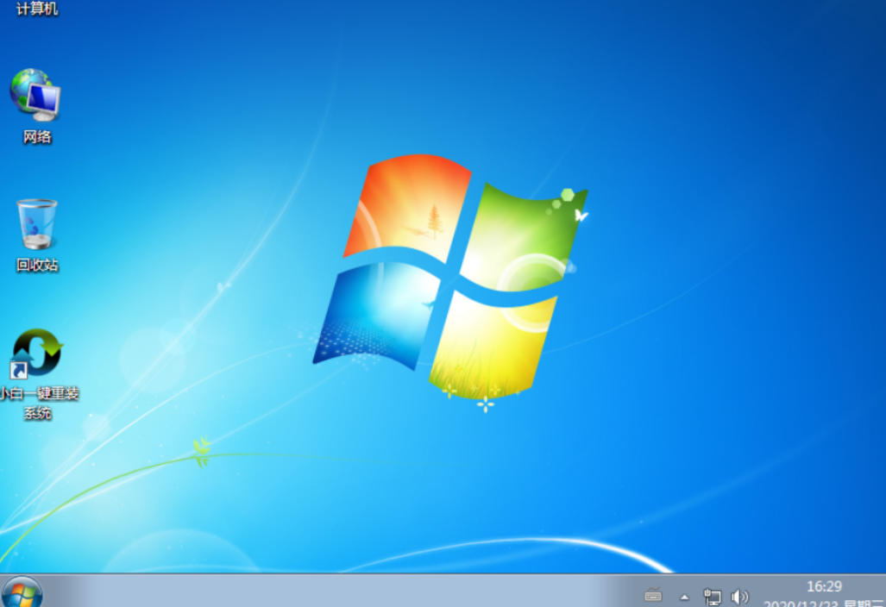
Task: Show hidden tray icons with the arrow
Action: pos(684,597)
